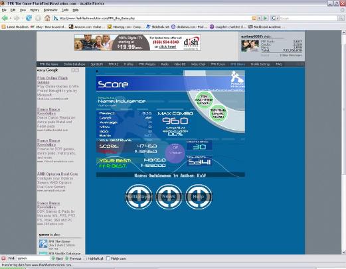Open the RSS feed icon in address bar

254,18
